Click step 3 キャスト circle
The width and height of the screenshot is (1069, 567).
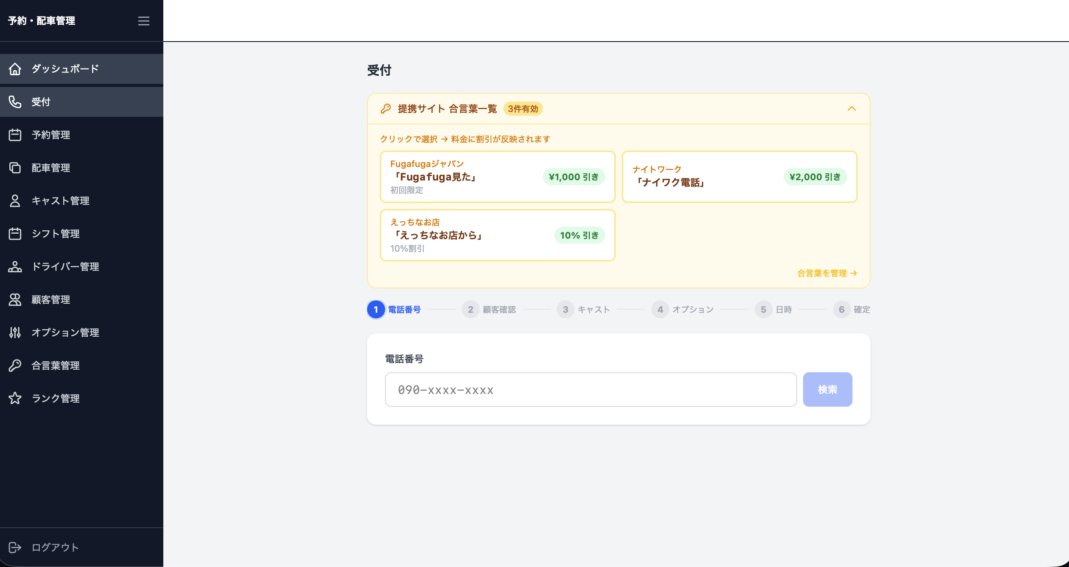(x=565, y=309)
